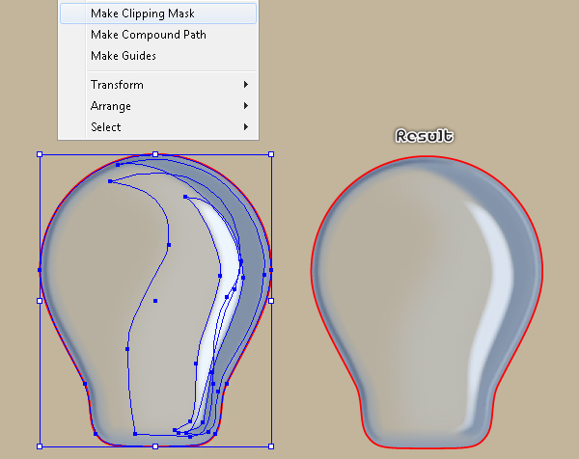Image resolution: width=579 pixels, height=459 pixels.
Task: Open the Select submenu entry
Action: pyautogui.click(x=158, y=127)
